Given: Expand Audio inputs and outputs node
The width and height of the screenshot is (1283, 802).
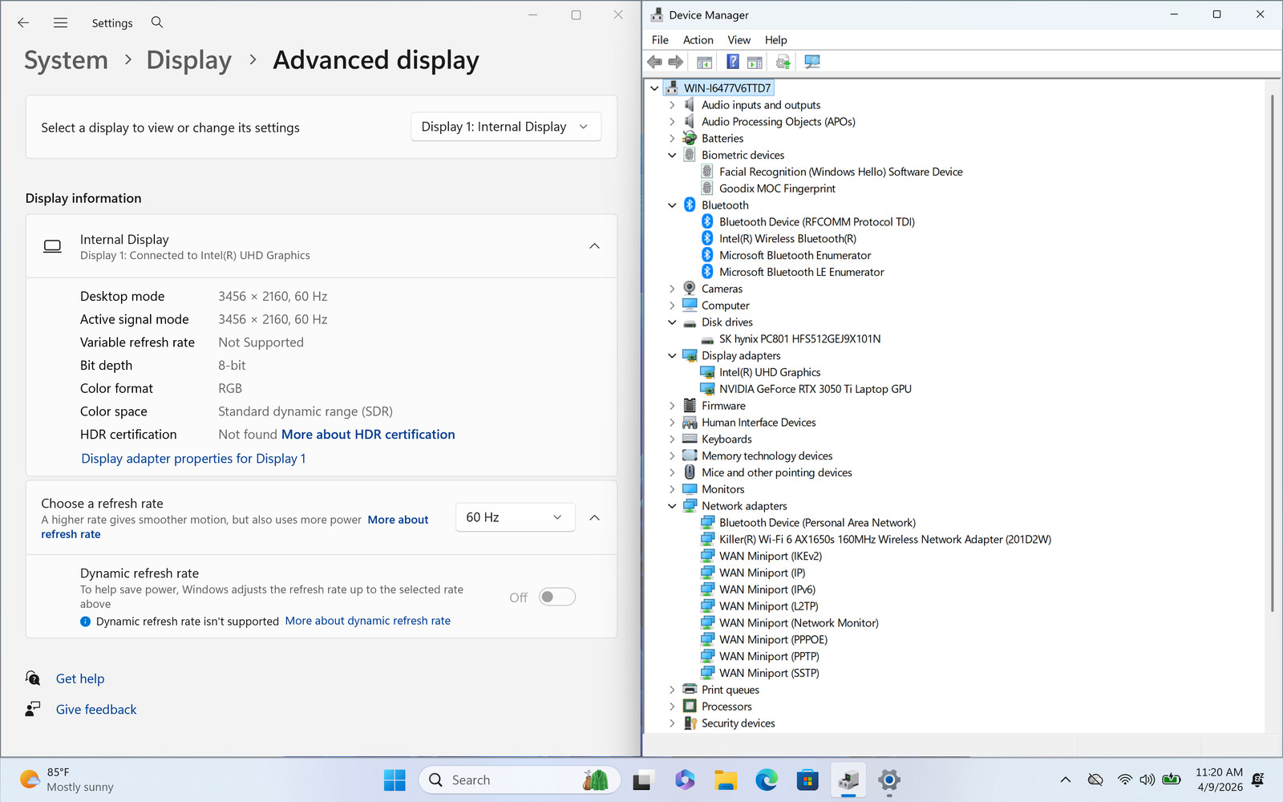Looking at the screenshot, I should [x=672, y=105].
